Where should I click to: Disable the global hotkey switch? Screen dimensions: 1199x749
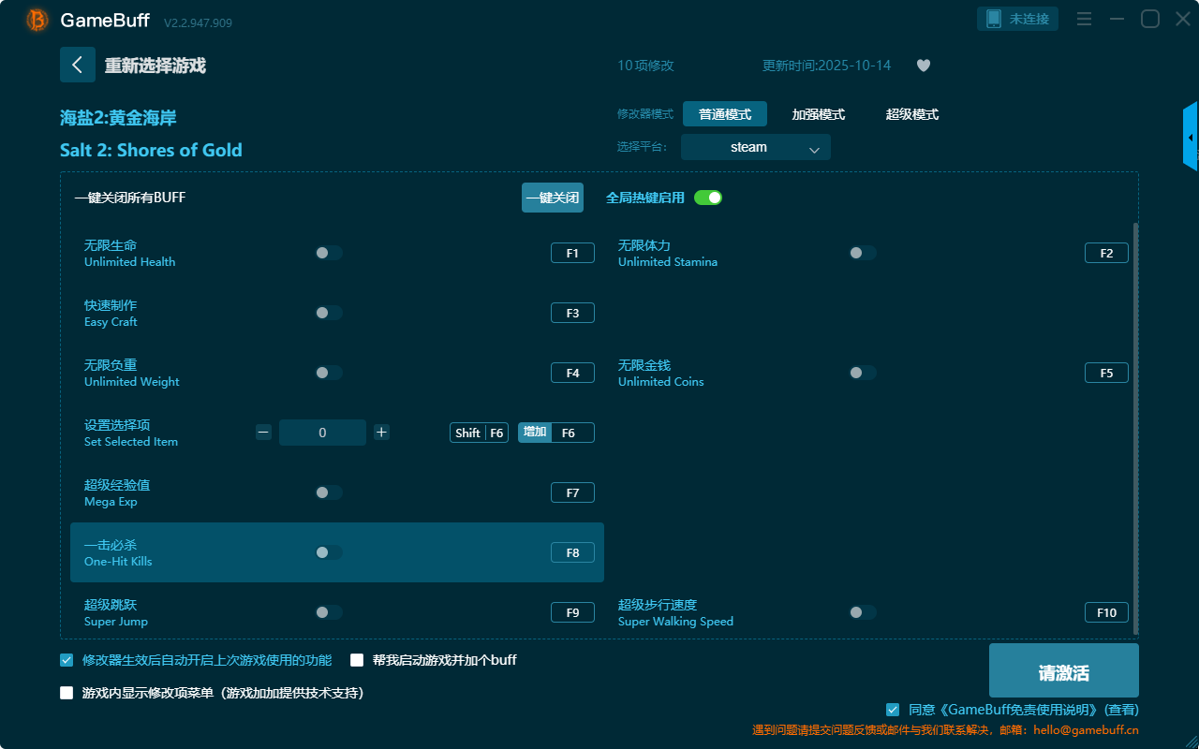point(707,198)
